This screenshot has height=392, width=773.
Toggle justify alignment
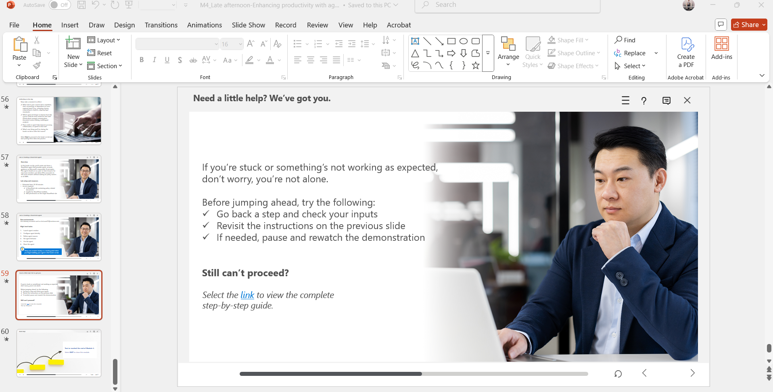(336, 60)
